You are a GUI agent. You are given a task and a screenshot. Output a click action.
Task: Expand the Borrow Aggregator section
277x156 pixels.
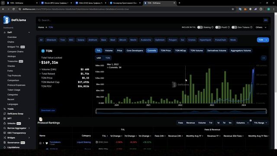pos(29,128)
